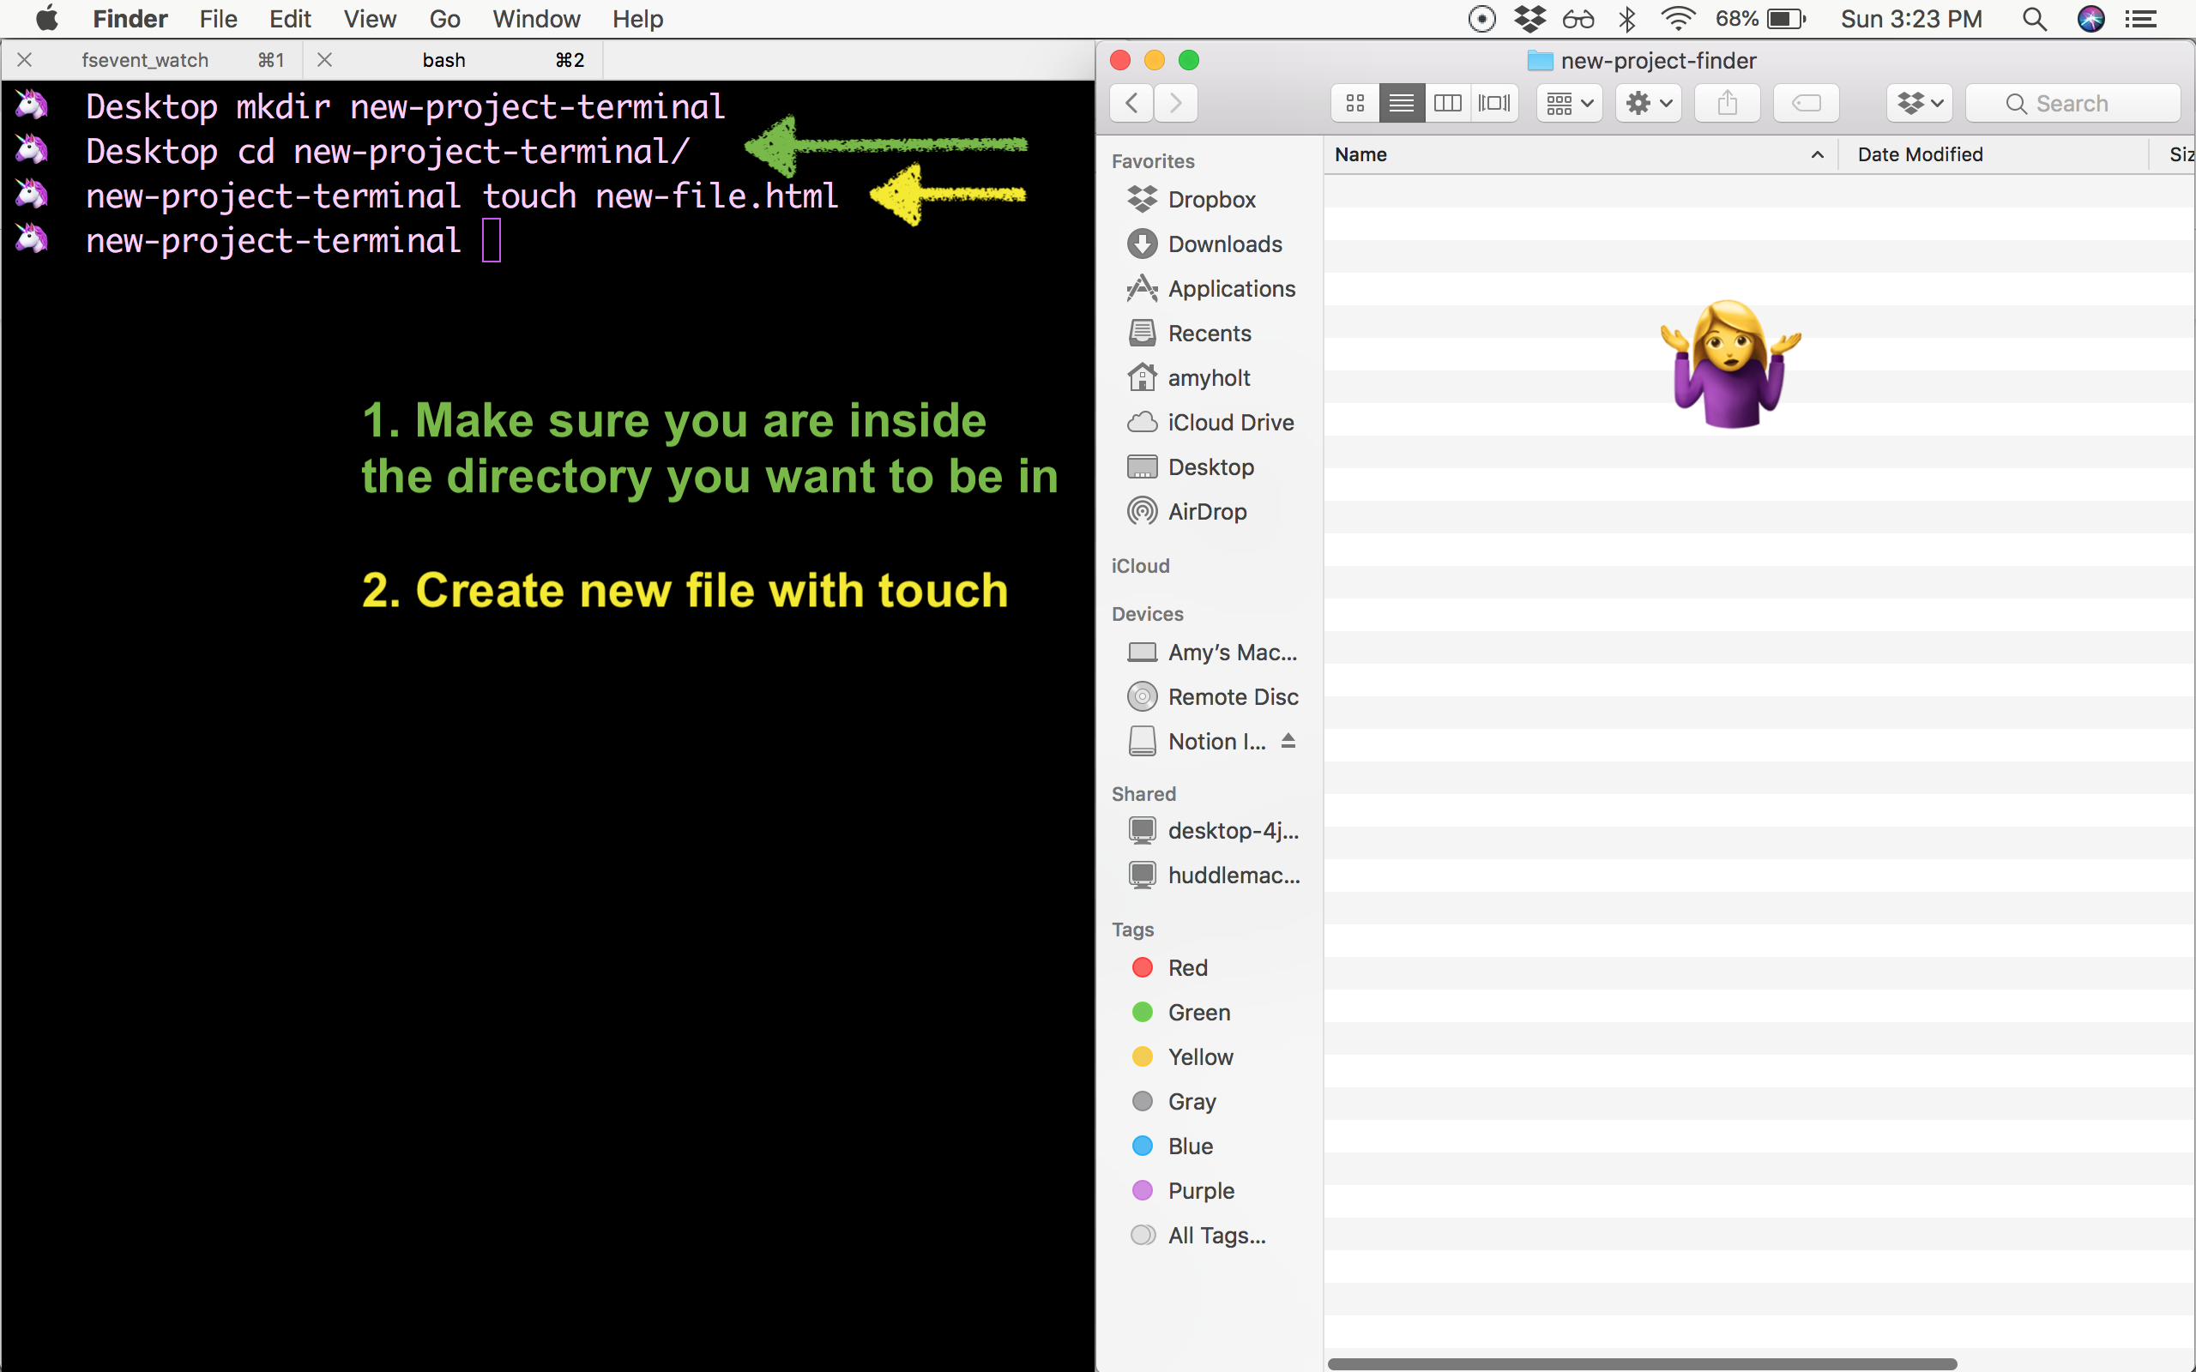Image resolution: width=2196 pixels, height=1372 pixels.
Task: Open Spotlight search in menu bar
Action: click(x=2035, y=19)
